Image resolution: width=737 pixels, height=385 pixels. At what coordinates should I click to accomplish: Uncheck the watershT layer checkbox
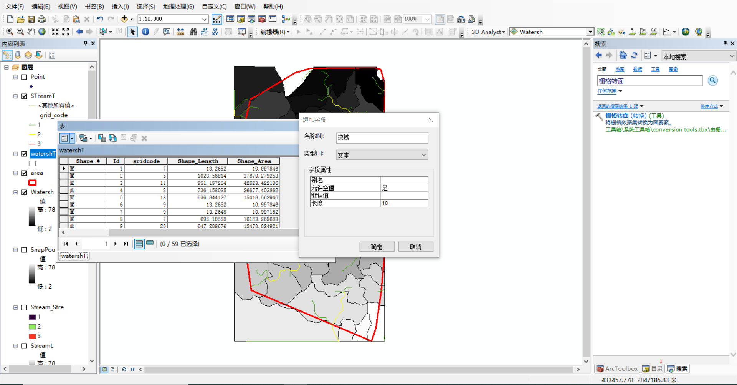click(24, 154)
